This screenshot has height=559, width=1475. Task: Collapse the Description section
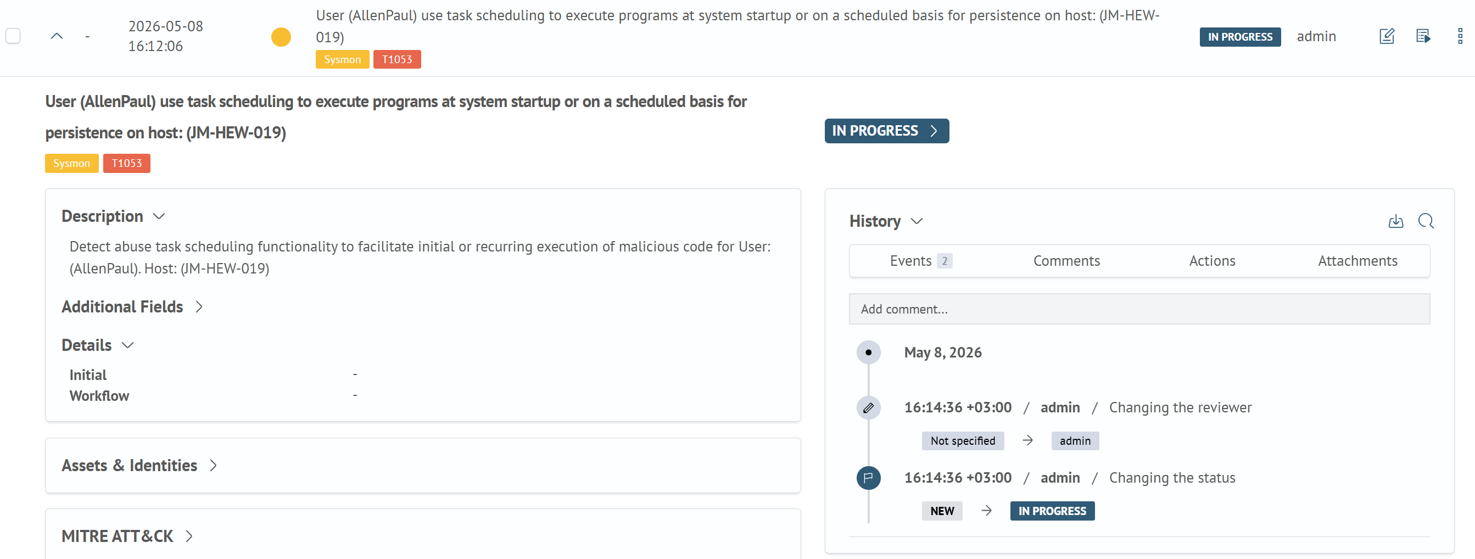[x=159, y=216]
